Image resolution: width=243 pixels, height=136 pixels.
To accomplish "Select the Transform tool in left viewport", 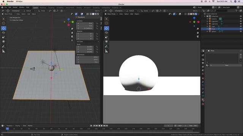I will pos(3,42).
